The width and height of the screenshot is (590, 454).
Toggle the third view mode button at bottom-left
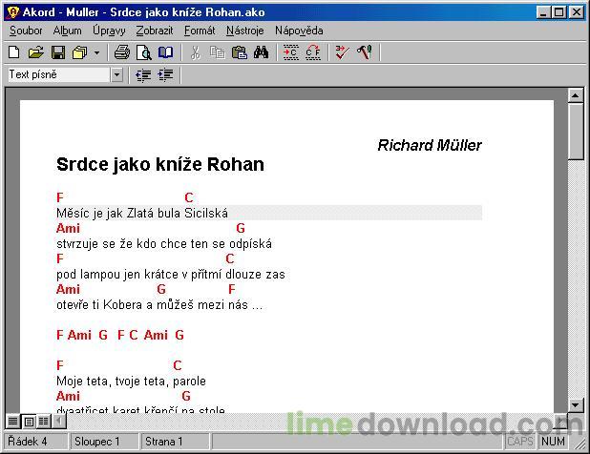(x=44, y=421)
